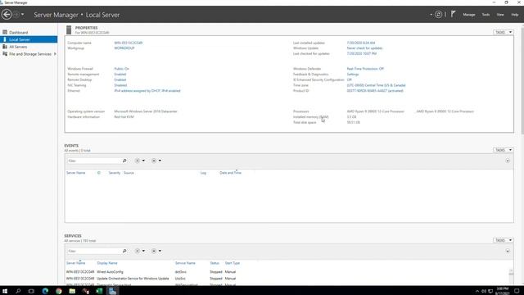Click Windows Defender Real-Time Protection link
Screen dimensions: 524x295
365,69
